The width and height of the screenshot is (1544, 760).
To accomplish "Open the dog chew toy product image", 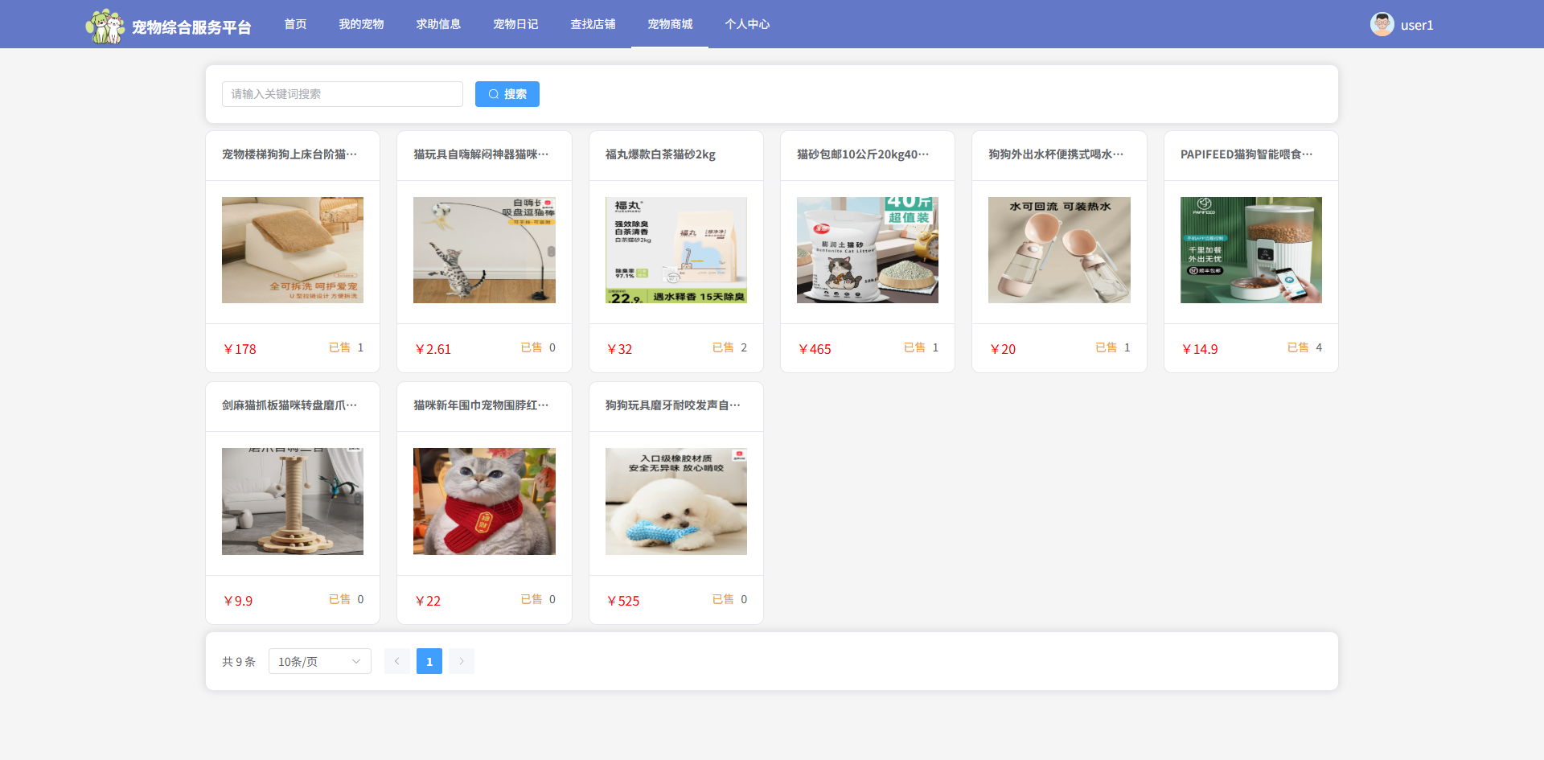I will click(x=676, y=501).
